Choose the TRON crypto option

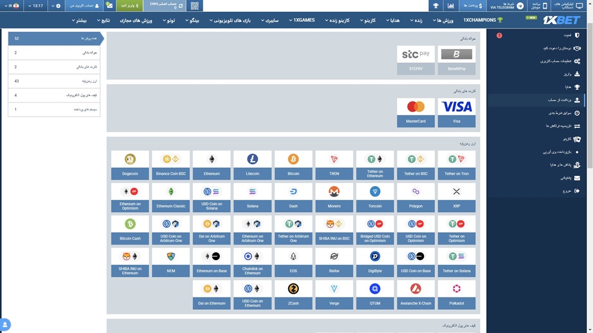tap(334, 165)
